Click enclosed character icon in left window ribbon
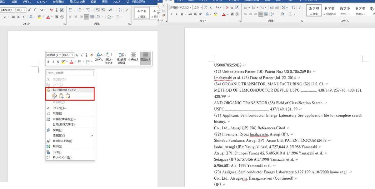Image resolution: width=375 pixels, height=189 pixels. click(62, 17)
